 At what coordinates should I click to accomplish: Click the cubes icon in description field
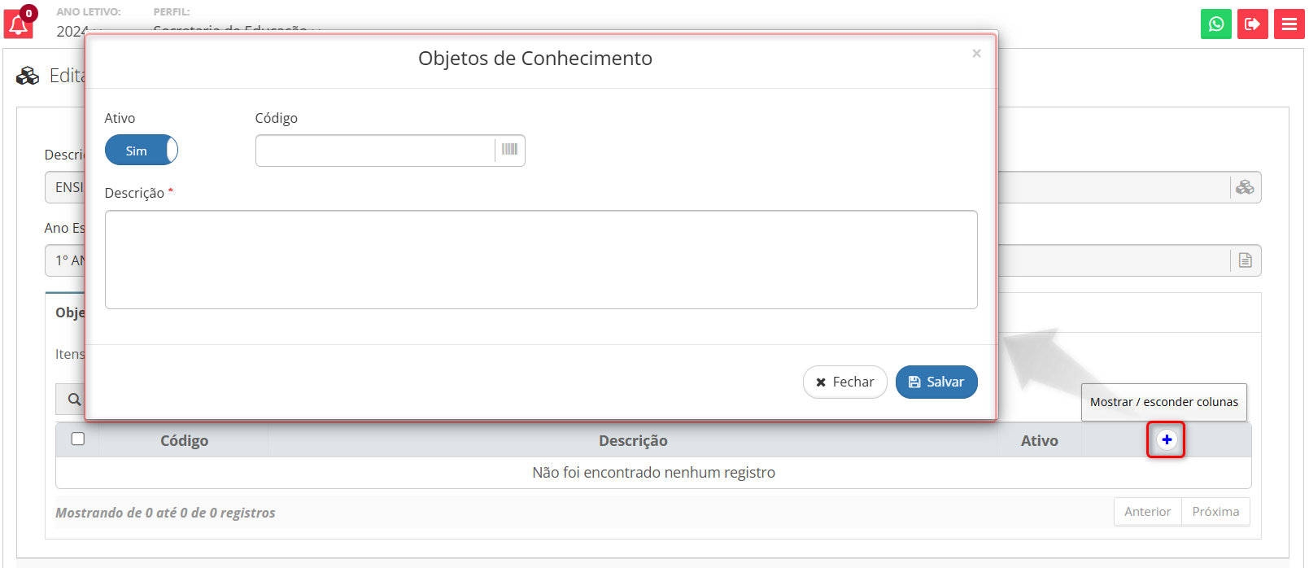(1245, 187)
